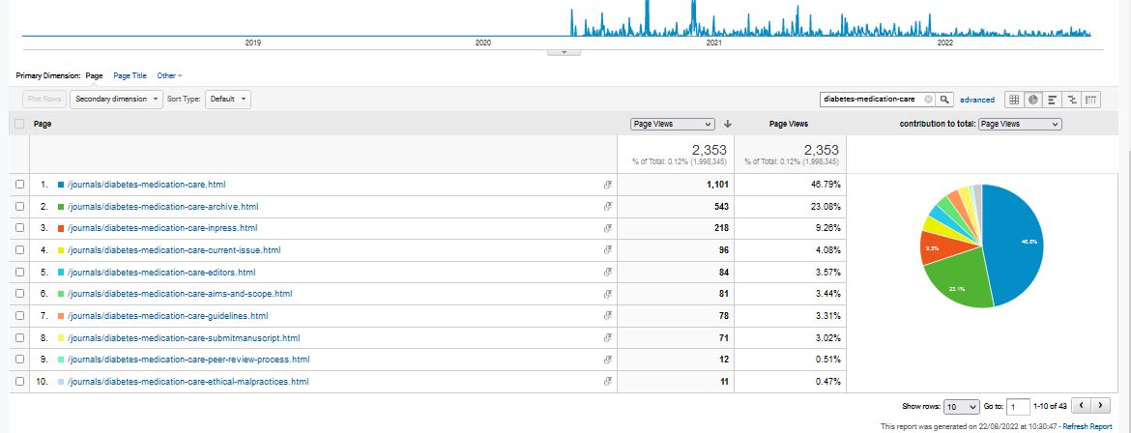The width and height of the screenshot is (1131, 433).
Task: Open care-inpress.html external link icon
Action: tap(607, 228)
